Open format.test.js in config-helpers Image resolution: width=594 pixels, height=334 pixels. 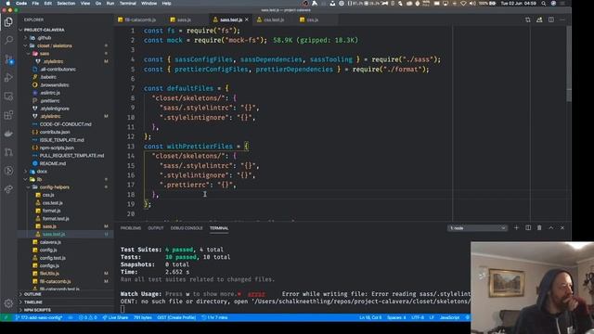click(56, 219)
